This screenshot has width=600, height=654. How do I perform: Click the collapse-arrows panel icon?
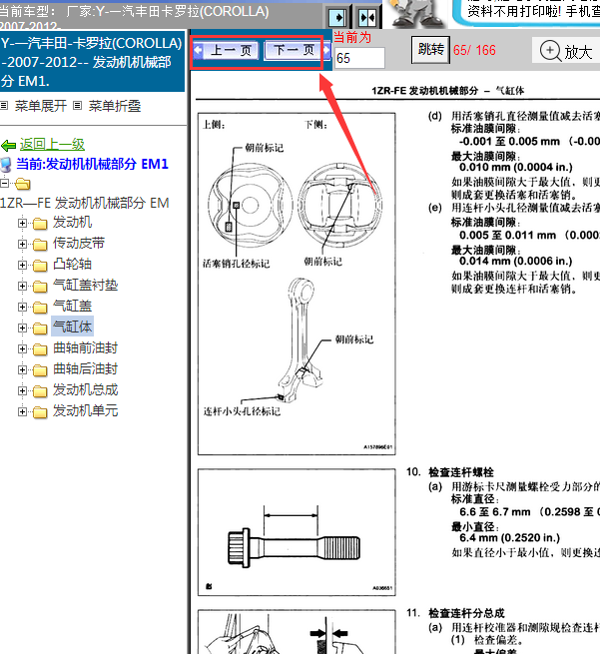[x=367, y=18]
